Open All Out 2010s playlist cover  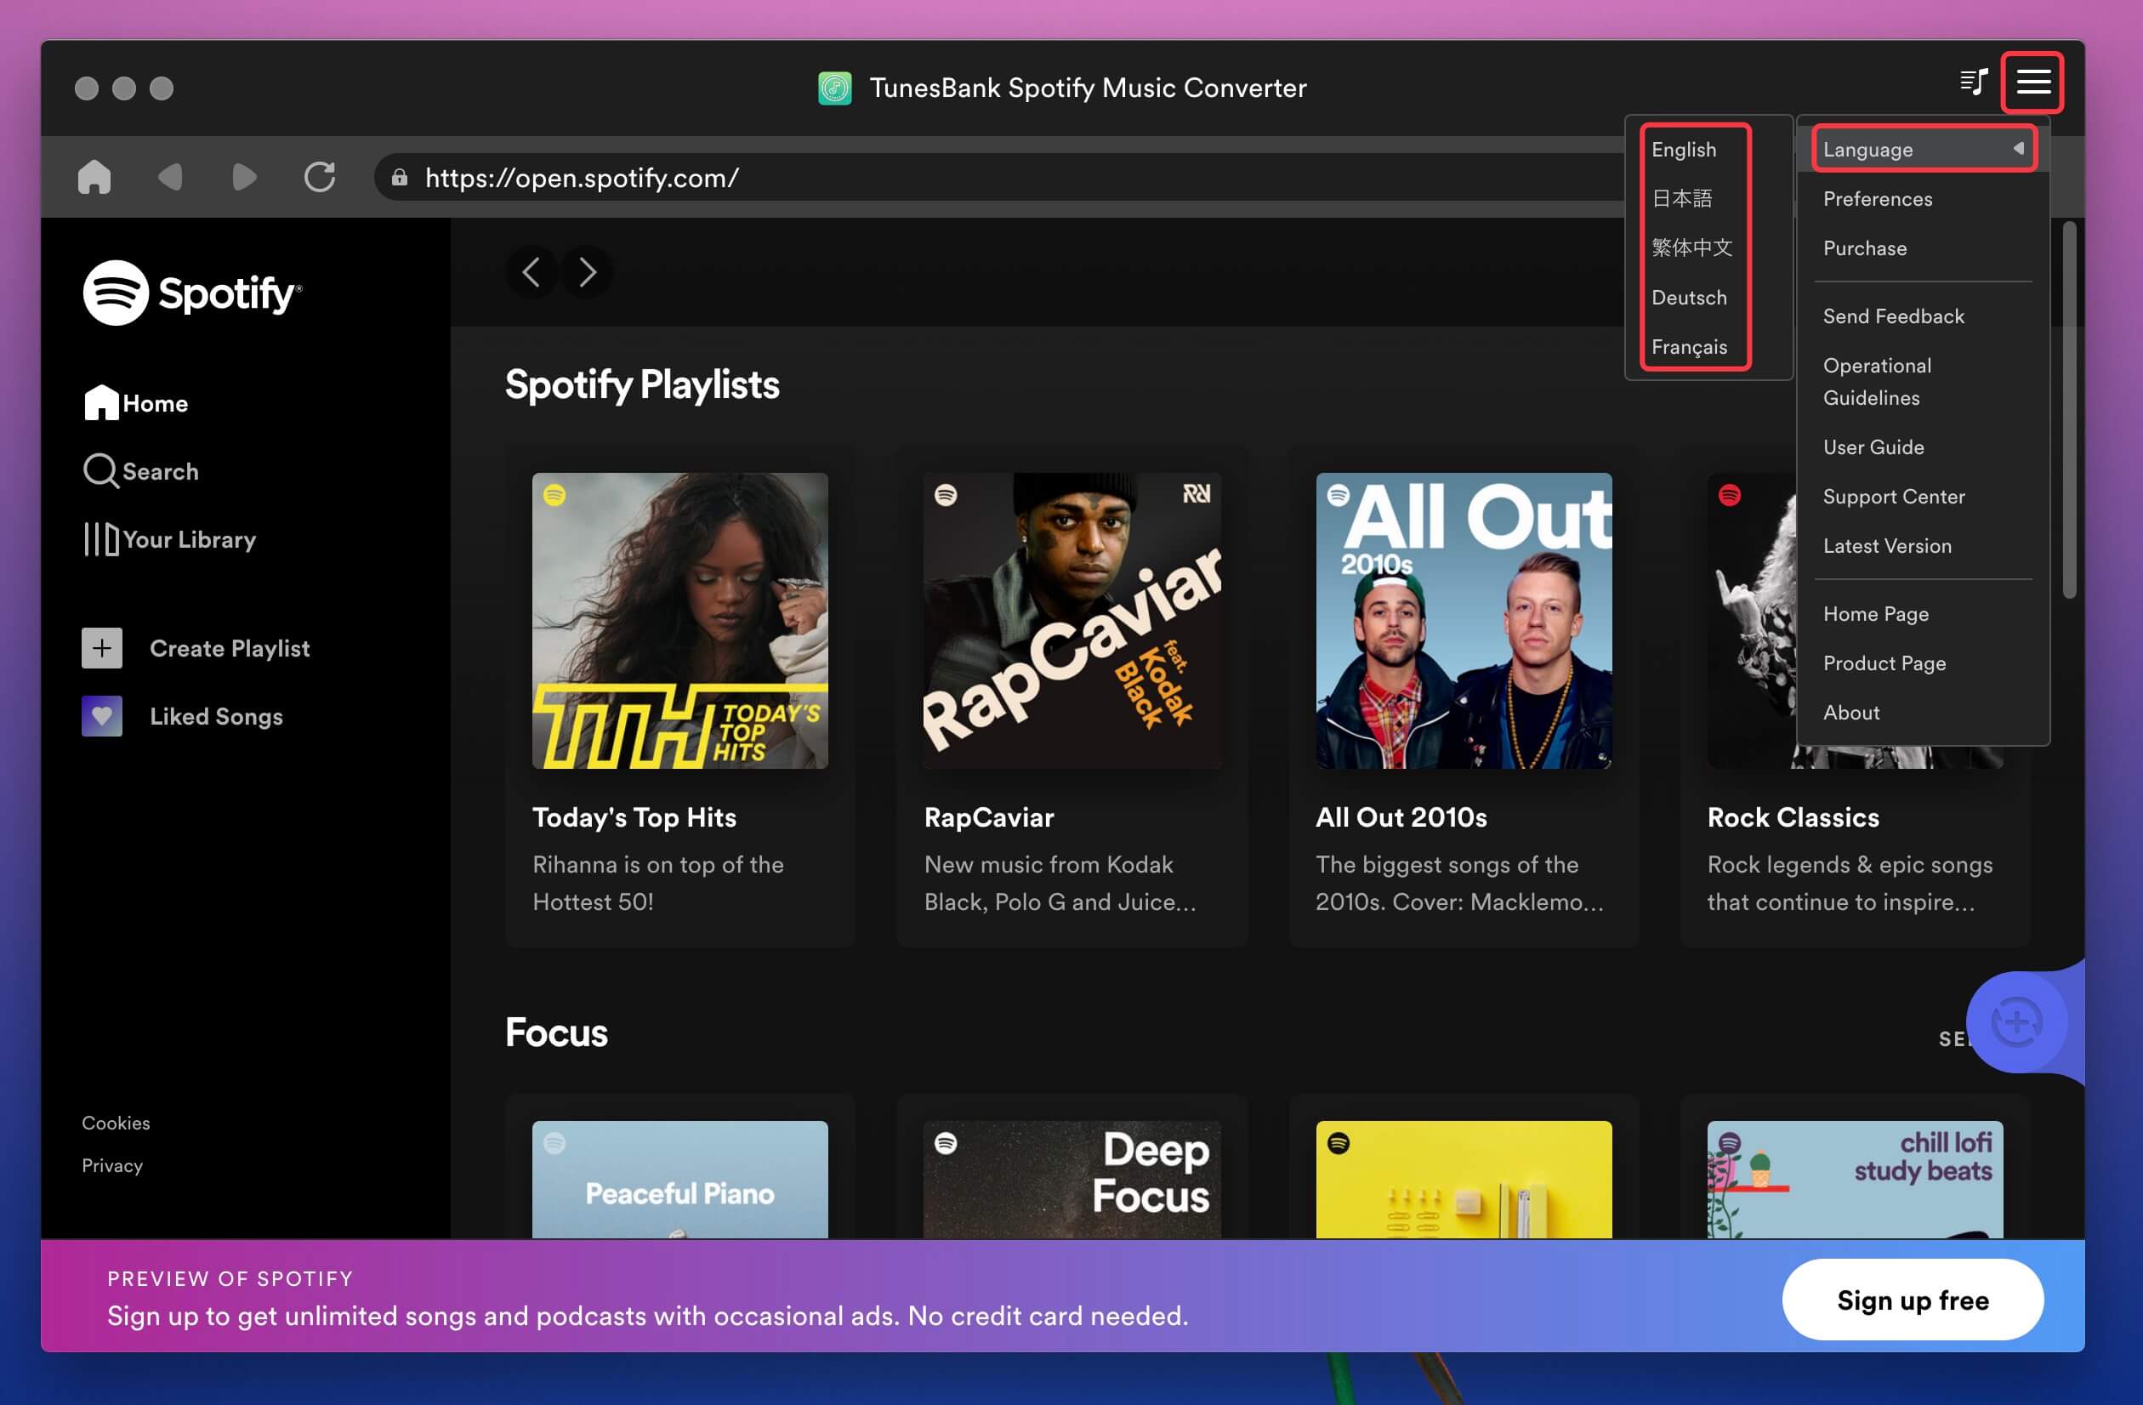point(1464,621)
